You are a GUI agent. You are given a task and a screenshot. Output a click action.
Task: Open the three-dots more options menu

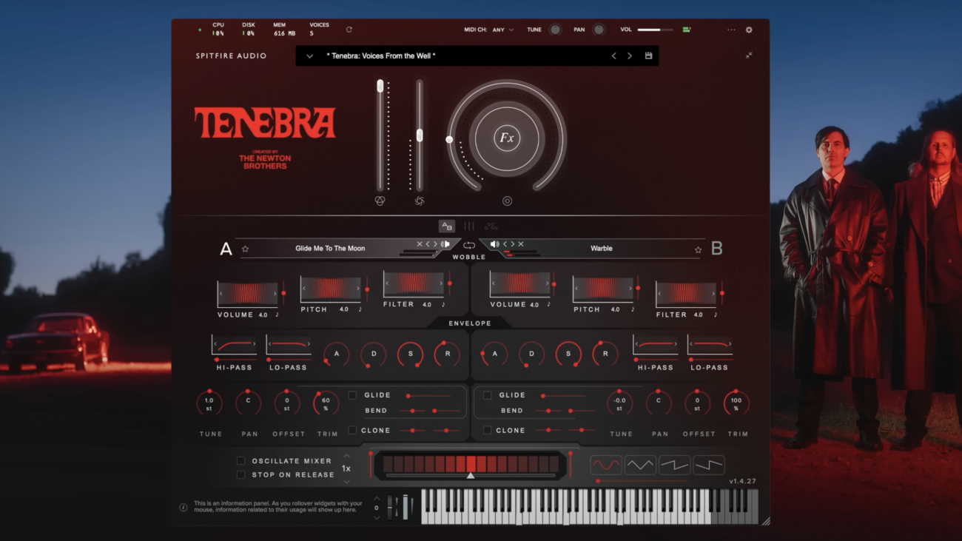click(x=731, y=30)
